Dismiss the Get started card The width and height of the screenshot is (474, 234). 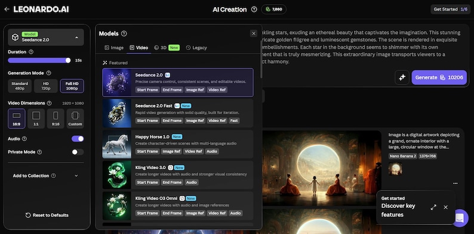pyautogui.click(x=445, y=207)
